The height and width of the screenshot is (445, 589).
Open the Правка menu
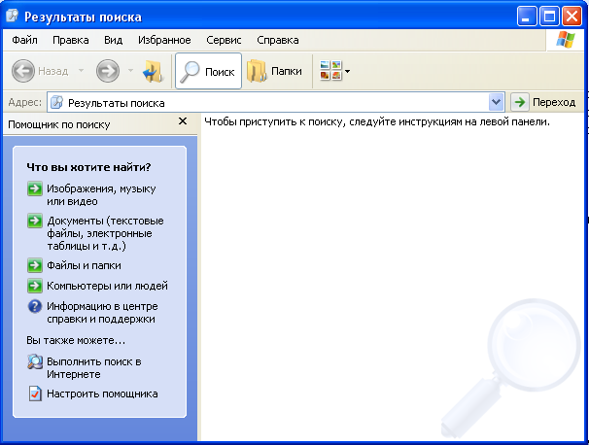coord(71,40)
